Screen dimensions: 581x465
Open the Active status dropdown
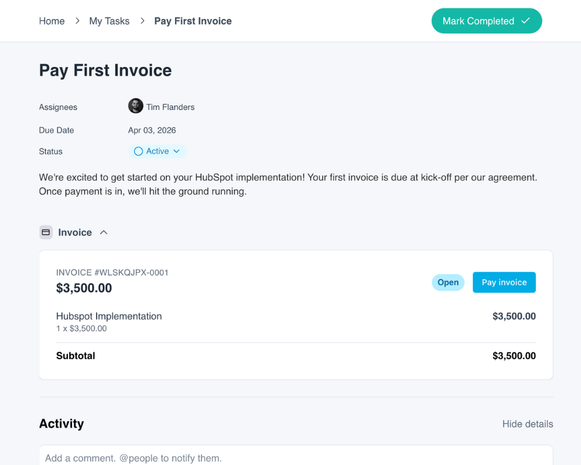[x=157, y=151]
